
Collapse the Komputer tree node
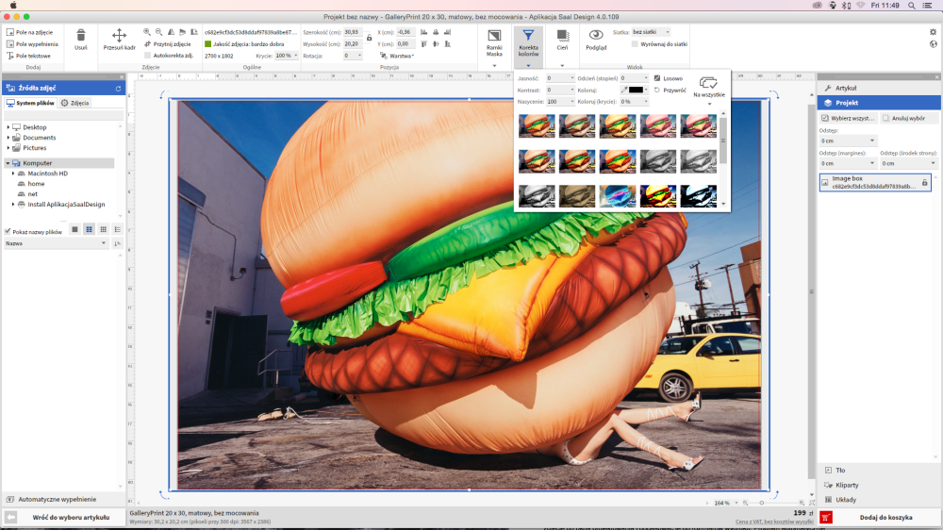pyautogui.click(x=8, y=163)
